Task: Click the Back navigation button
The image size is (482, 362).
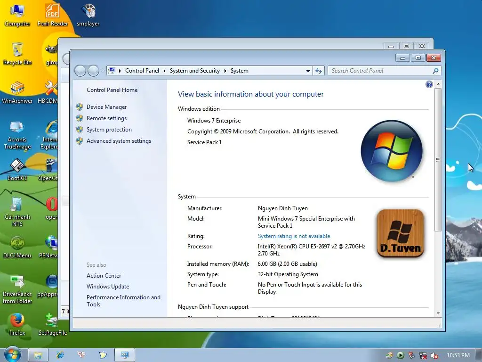Action: (80, 71)
